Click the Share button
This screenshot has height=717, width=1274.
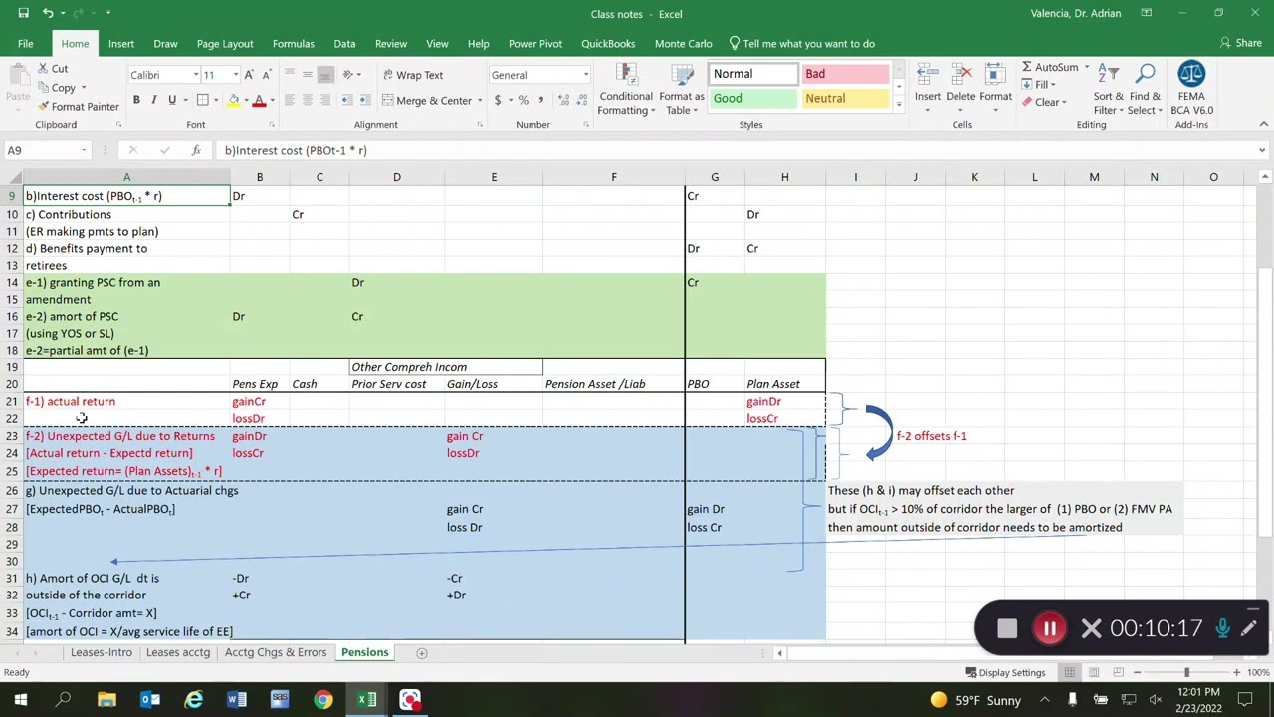[1241, 43]
